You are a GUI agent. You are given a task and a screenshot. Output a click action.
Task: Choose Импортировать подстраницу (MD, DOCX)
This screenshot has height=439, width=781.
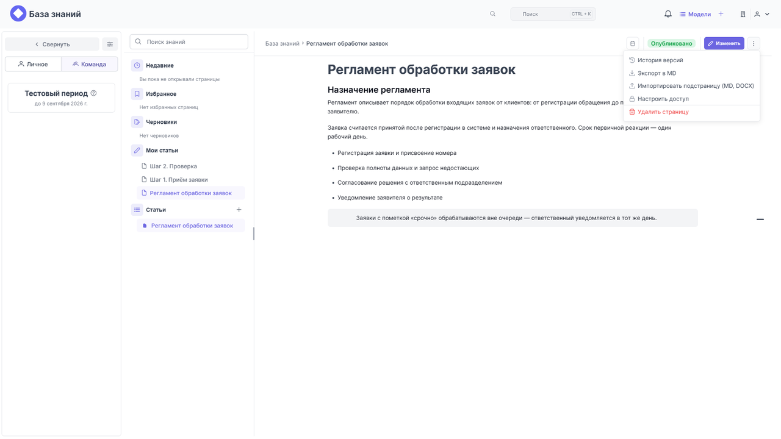click(x=691, y=86)
